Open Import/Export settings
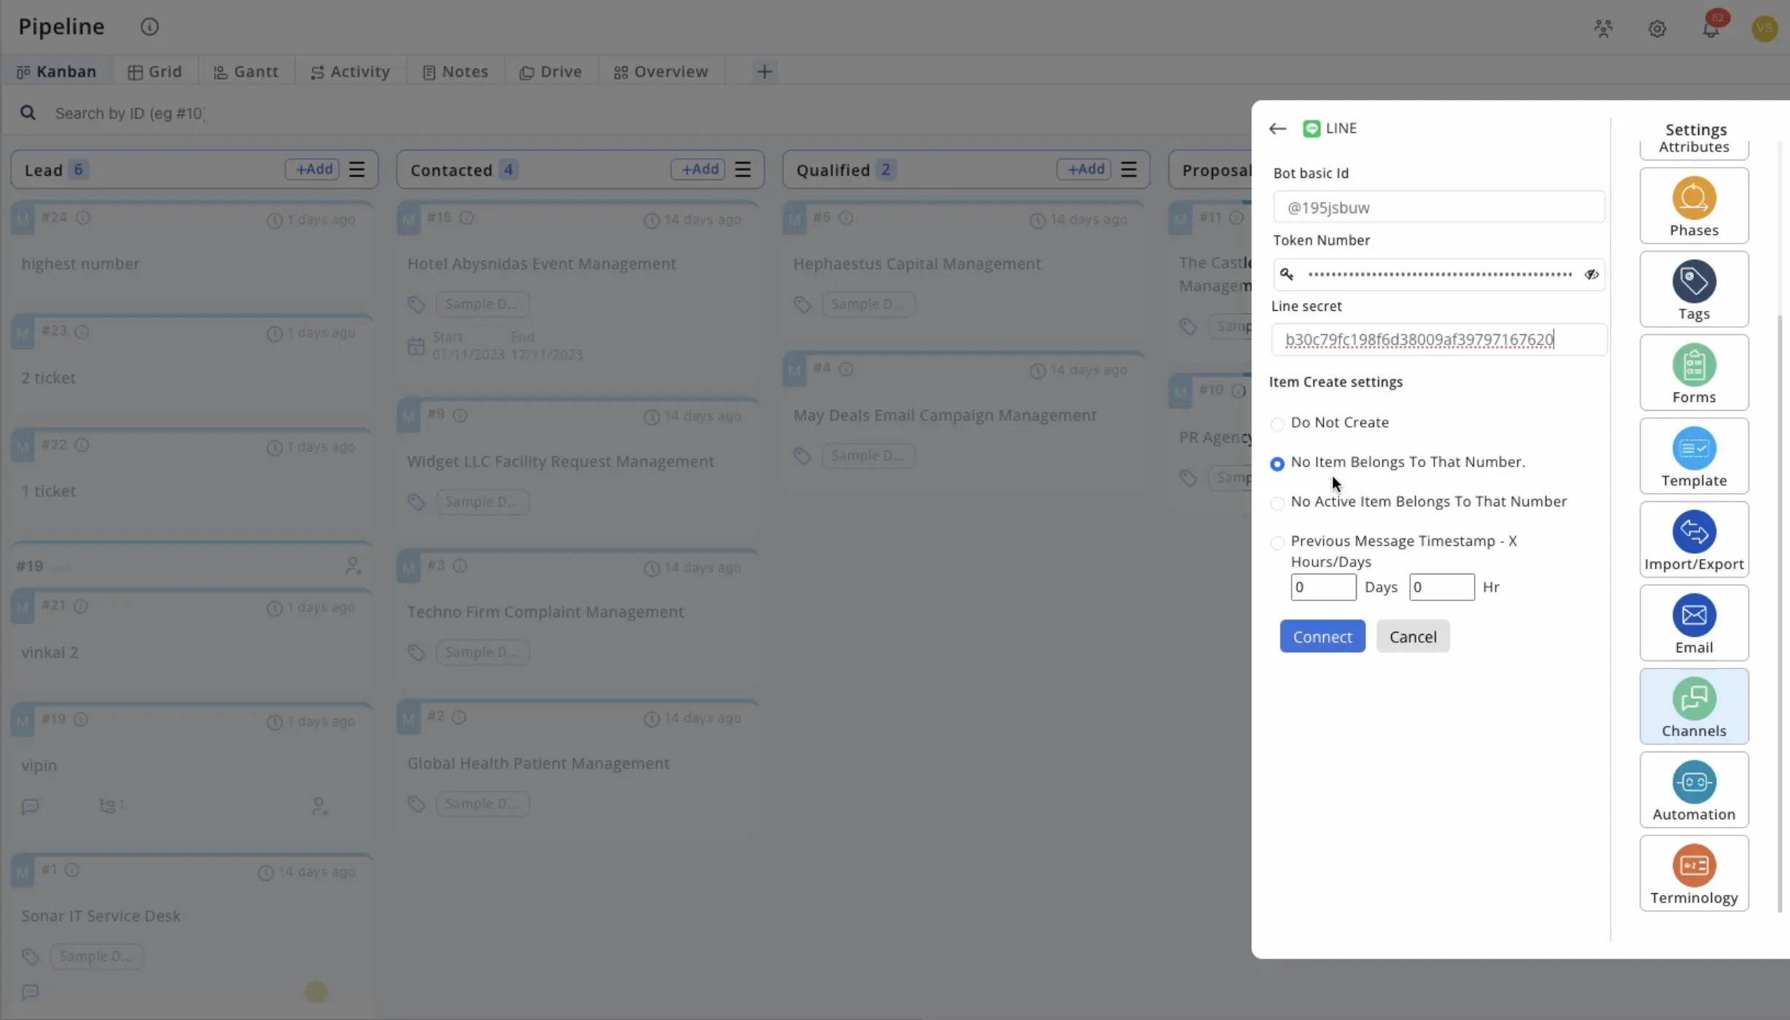Screen dimensions: 1790x1020 pos(1694,539)
